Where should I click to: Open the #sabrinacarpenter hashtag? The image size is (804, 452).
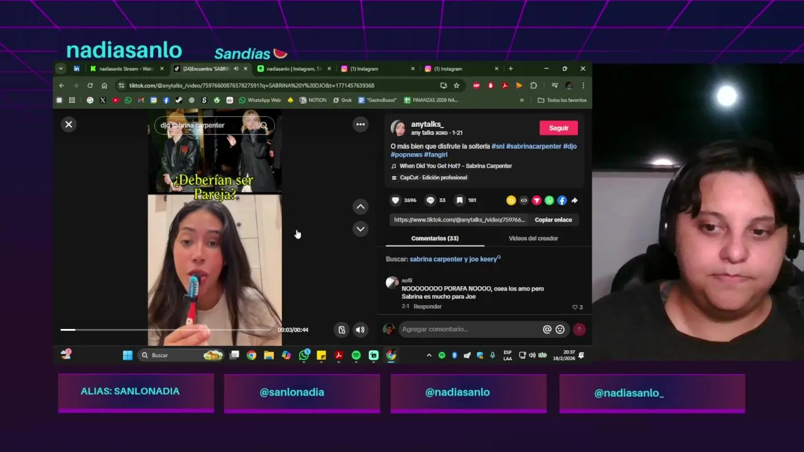[x=533, y=146]
